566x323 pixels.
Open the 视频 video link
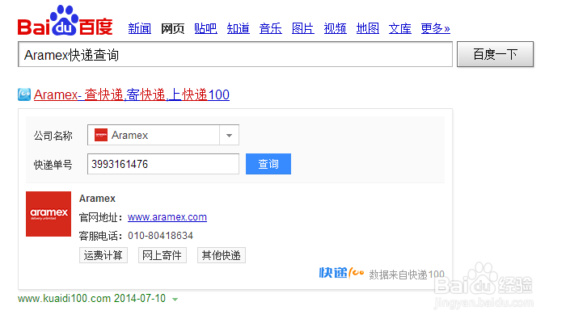(335, 28)
